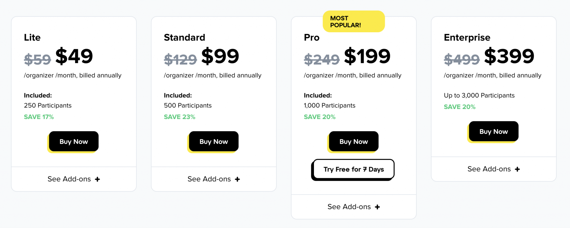Click the plus icon beside Enterprise's See Add-ons
The width and height of the screenshot is (570, 228).
[517, 169]
